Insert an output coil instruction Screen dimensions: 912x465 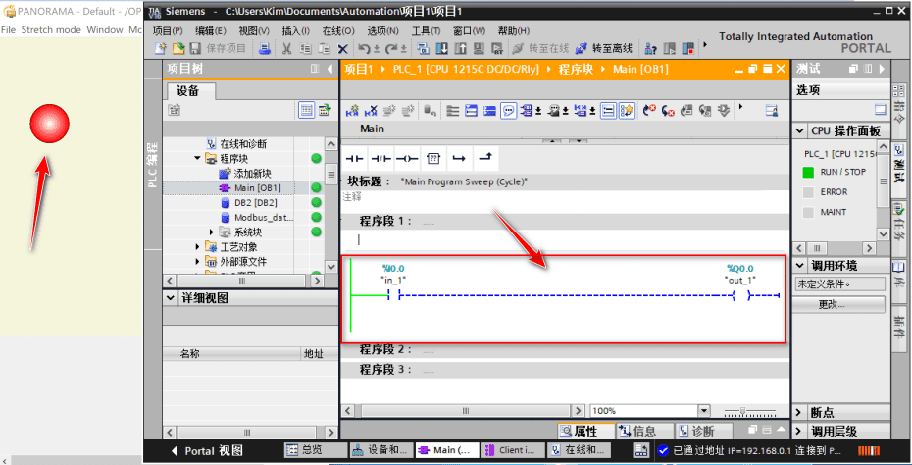[407, 158]
